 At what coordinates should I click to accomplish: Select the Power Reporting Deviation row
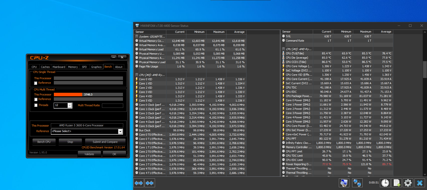point(337,164)
